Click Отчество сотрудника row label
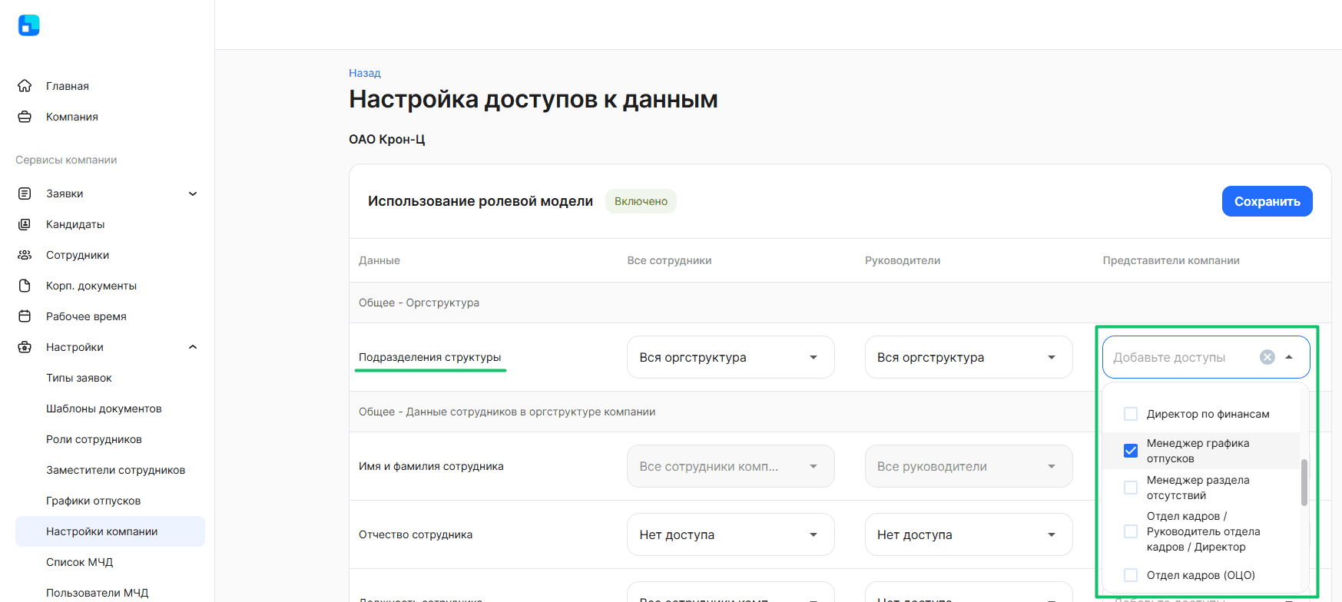The height and width of the screenshot is (602, 1342). pyautogui.click(x=416, y=534)
